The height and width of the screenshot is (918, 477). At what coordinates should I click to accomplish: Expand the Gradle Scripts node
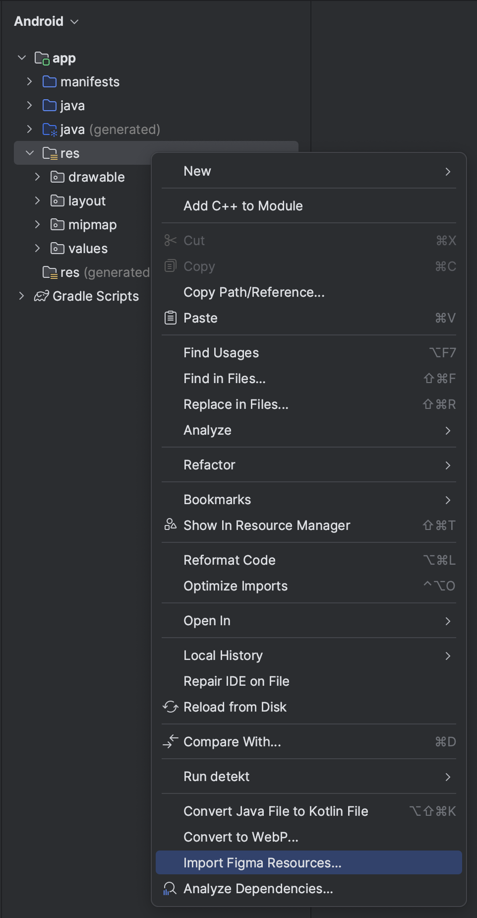pos(21,296)
